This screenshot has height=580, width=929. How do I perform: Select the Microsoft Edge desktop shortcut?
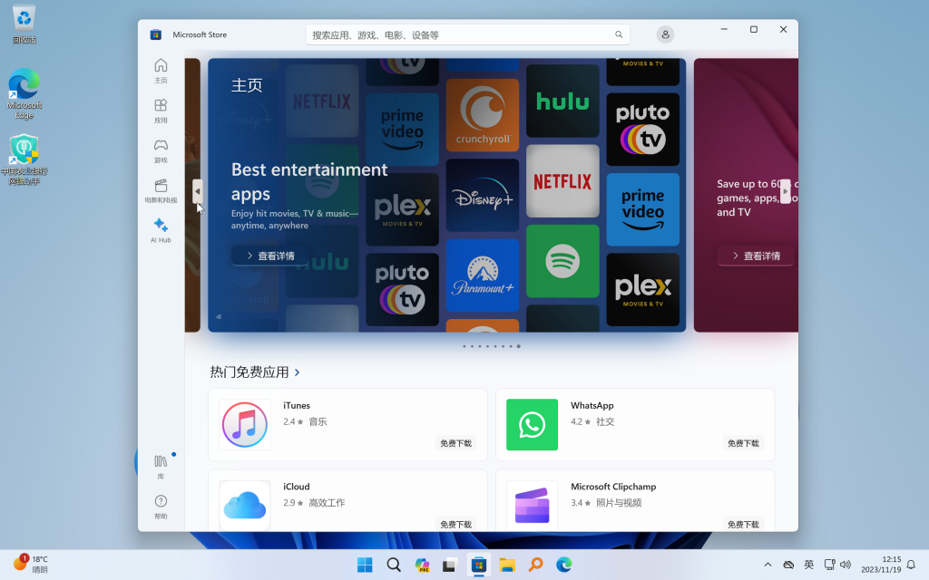(x=24, y=93)
